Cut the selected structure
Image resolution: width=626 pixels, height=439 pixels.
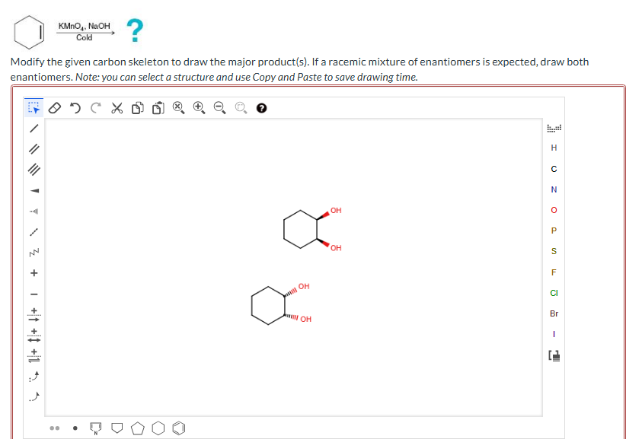coord(116,107)
